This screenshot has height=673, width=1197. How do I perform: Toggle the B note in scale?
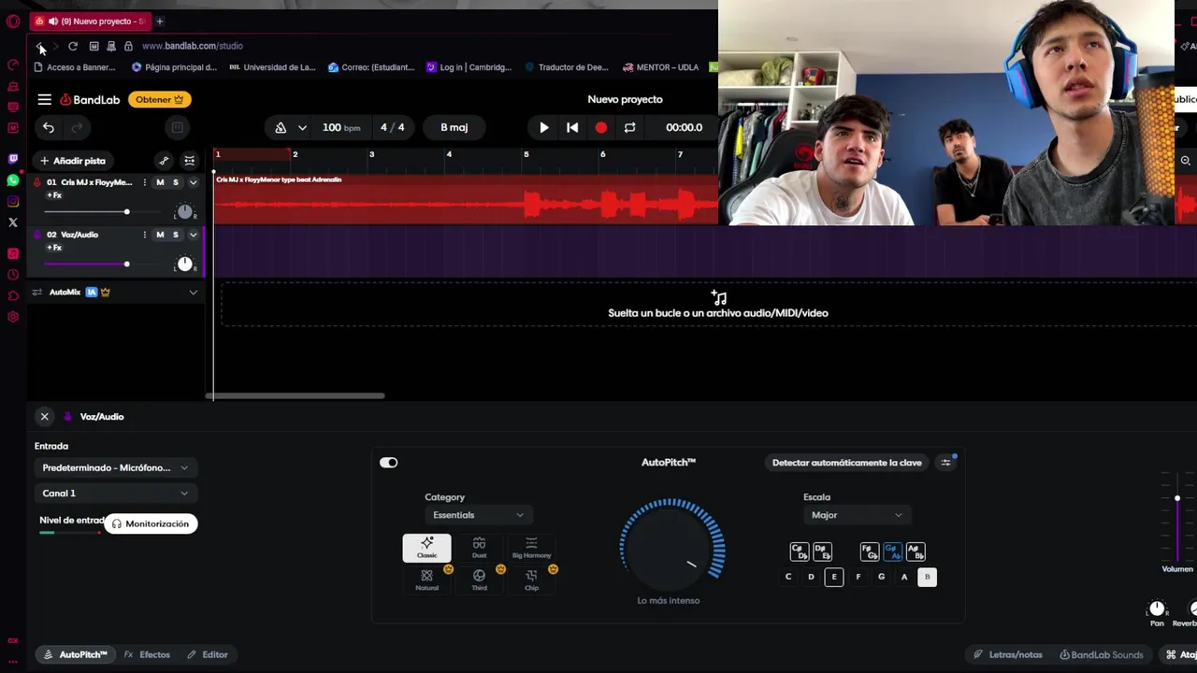tap(927, 577)
